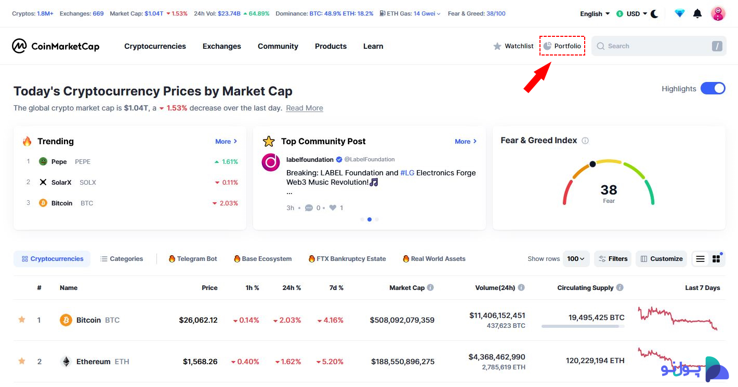Screen dimensions: 738x387
Task: Click the Ethereum logo in the table row
Action: pyautogui.click(x=65, y=362)
